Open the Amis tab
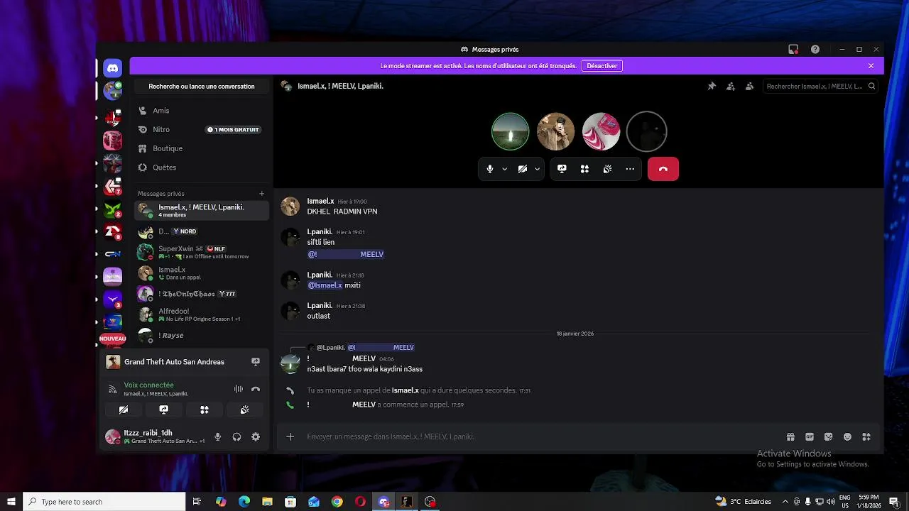 coord(202,111)
